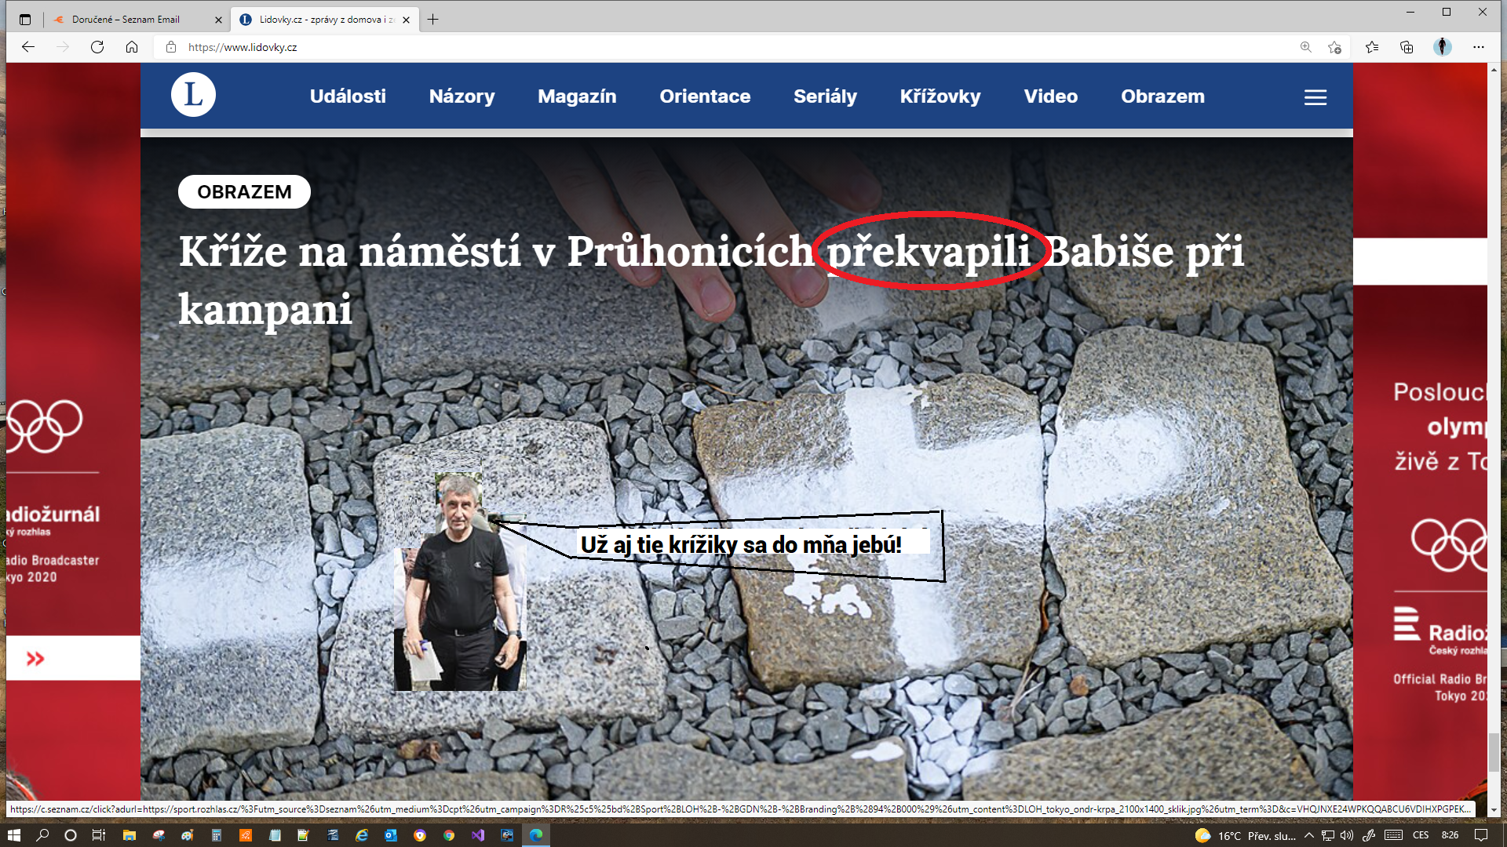Open Visual Studio from the taskbar
This screenshot has width=1507, height=847.
coord(478,835)
